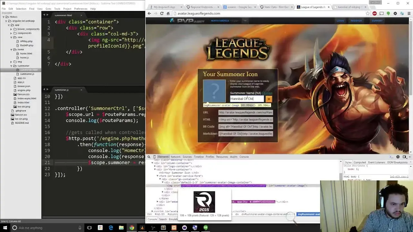Collapse the column-container div node
This screenshot has width=413, height=232.
[x=153, y=163]
